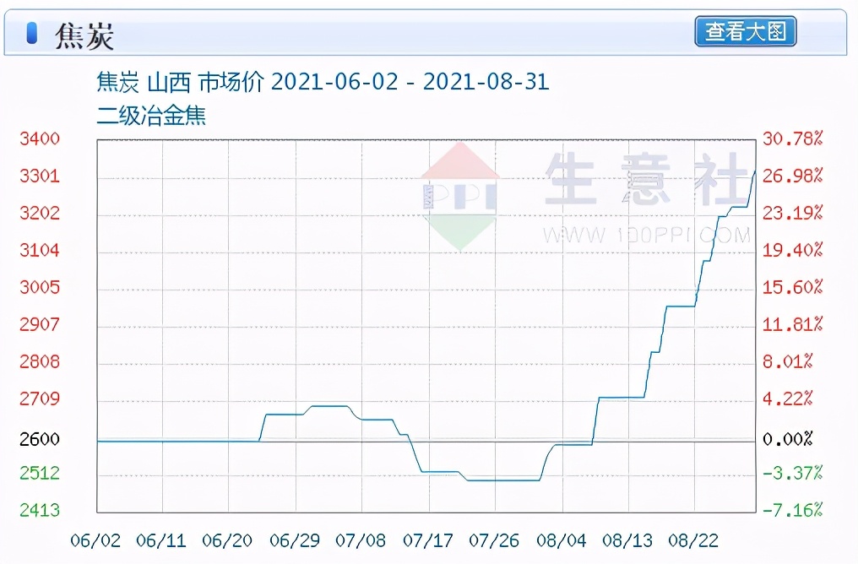Select the 2600 baseline value label
This screenshot has width=858, height=564.
click(40, 440)
